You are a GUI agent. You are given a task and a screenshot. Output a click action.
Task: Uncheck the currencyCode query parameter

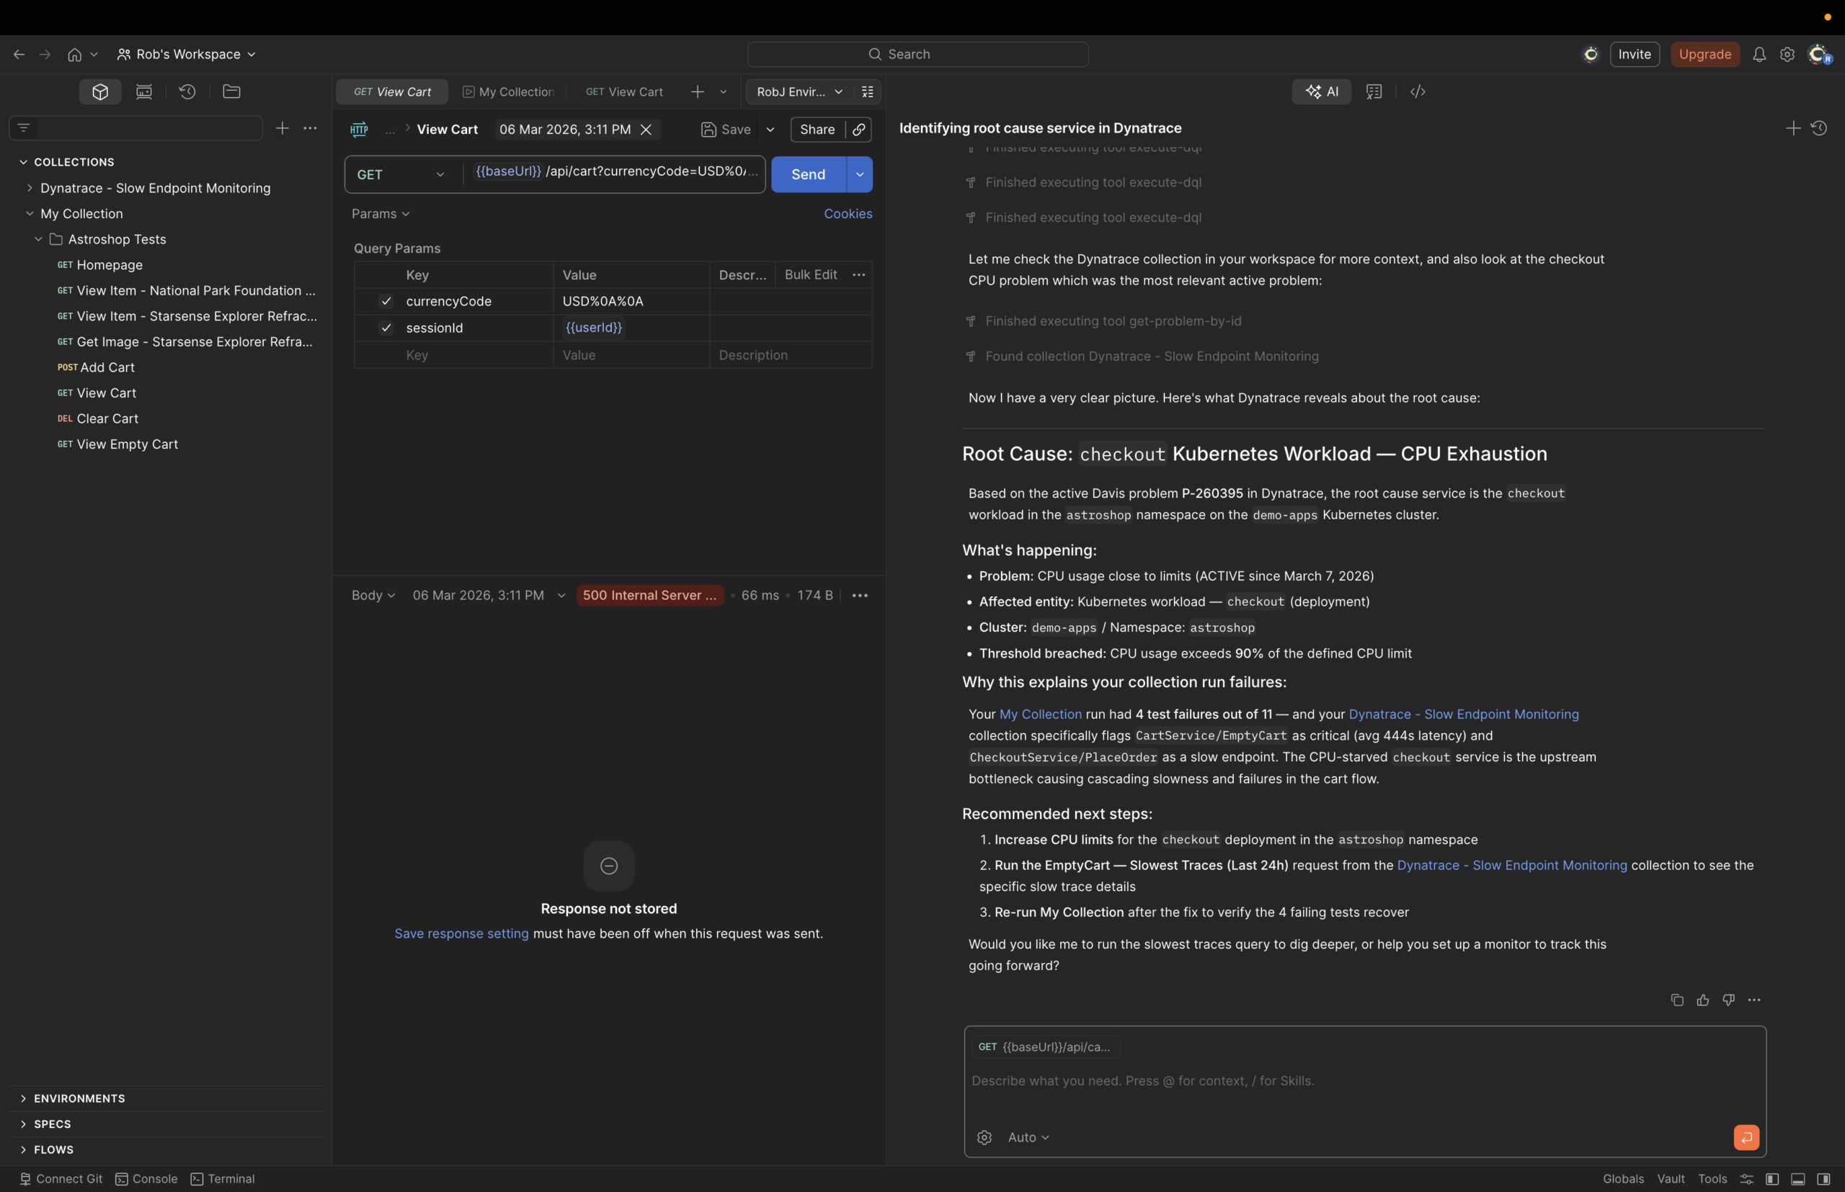coord(386,301)
